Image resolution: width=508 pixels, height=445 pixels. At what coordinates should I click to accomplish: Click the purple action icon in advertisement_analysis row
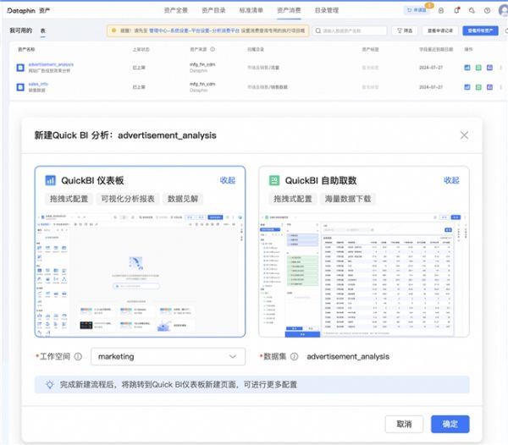click(489, 68)
